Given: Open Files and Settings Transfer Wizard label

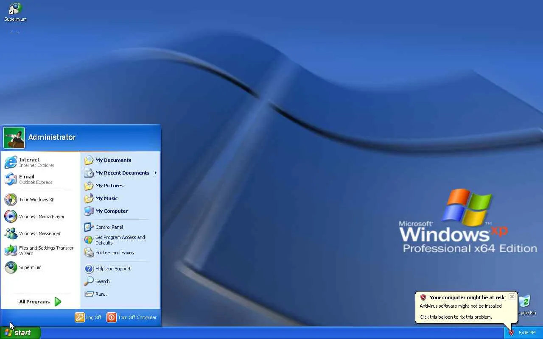Looking at the screenshot, I should click(x=46, y=250).
